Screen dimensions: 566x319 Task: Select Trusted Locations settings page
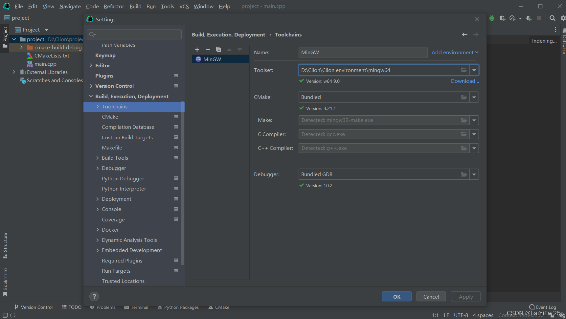click(x=123, y=281)
